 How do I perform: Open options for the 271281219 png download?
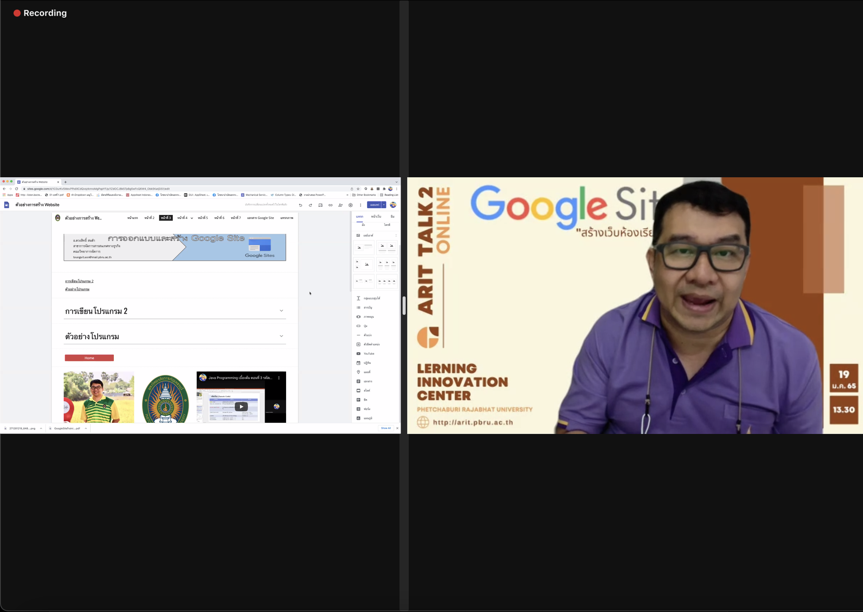coord(41,428)
